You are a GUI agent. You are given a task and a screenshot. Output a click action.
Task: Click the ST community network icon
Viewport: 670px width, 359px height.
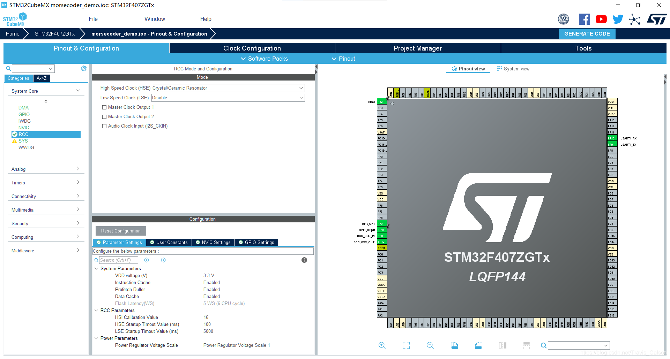(635, 19)
